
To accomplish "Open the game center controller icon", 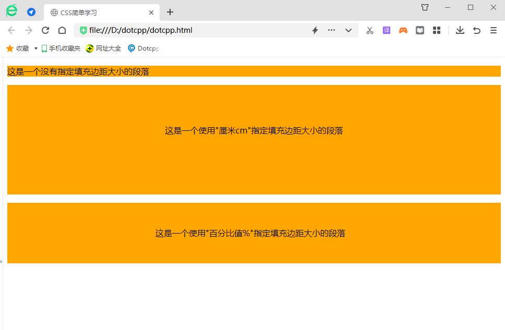I will [x=403, y=30].
